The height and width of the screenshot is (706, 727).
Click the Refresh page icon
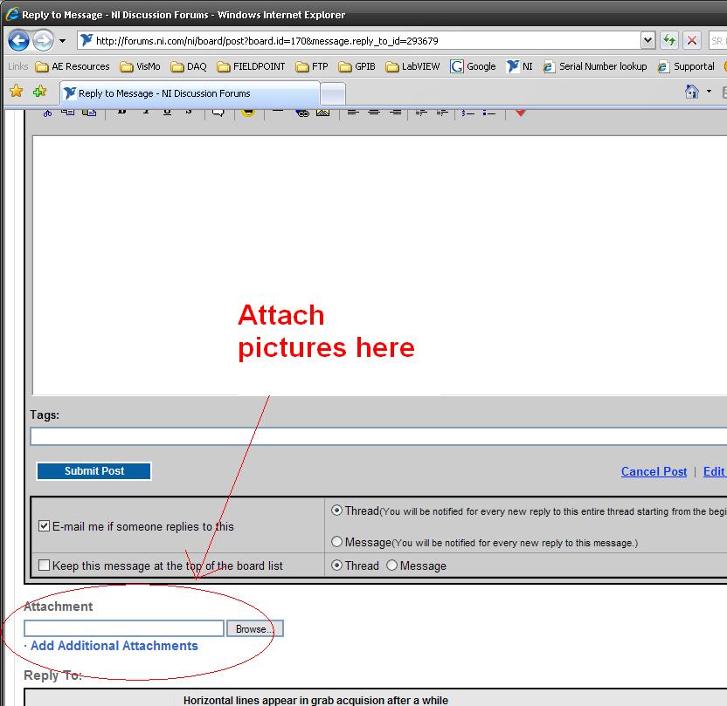point(669,40)
